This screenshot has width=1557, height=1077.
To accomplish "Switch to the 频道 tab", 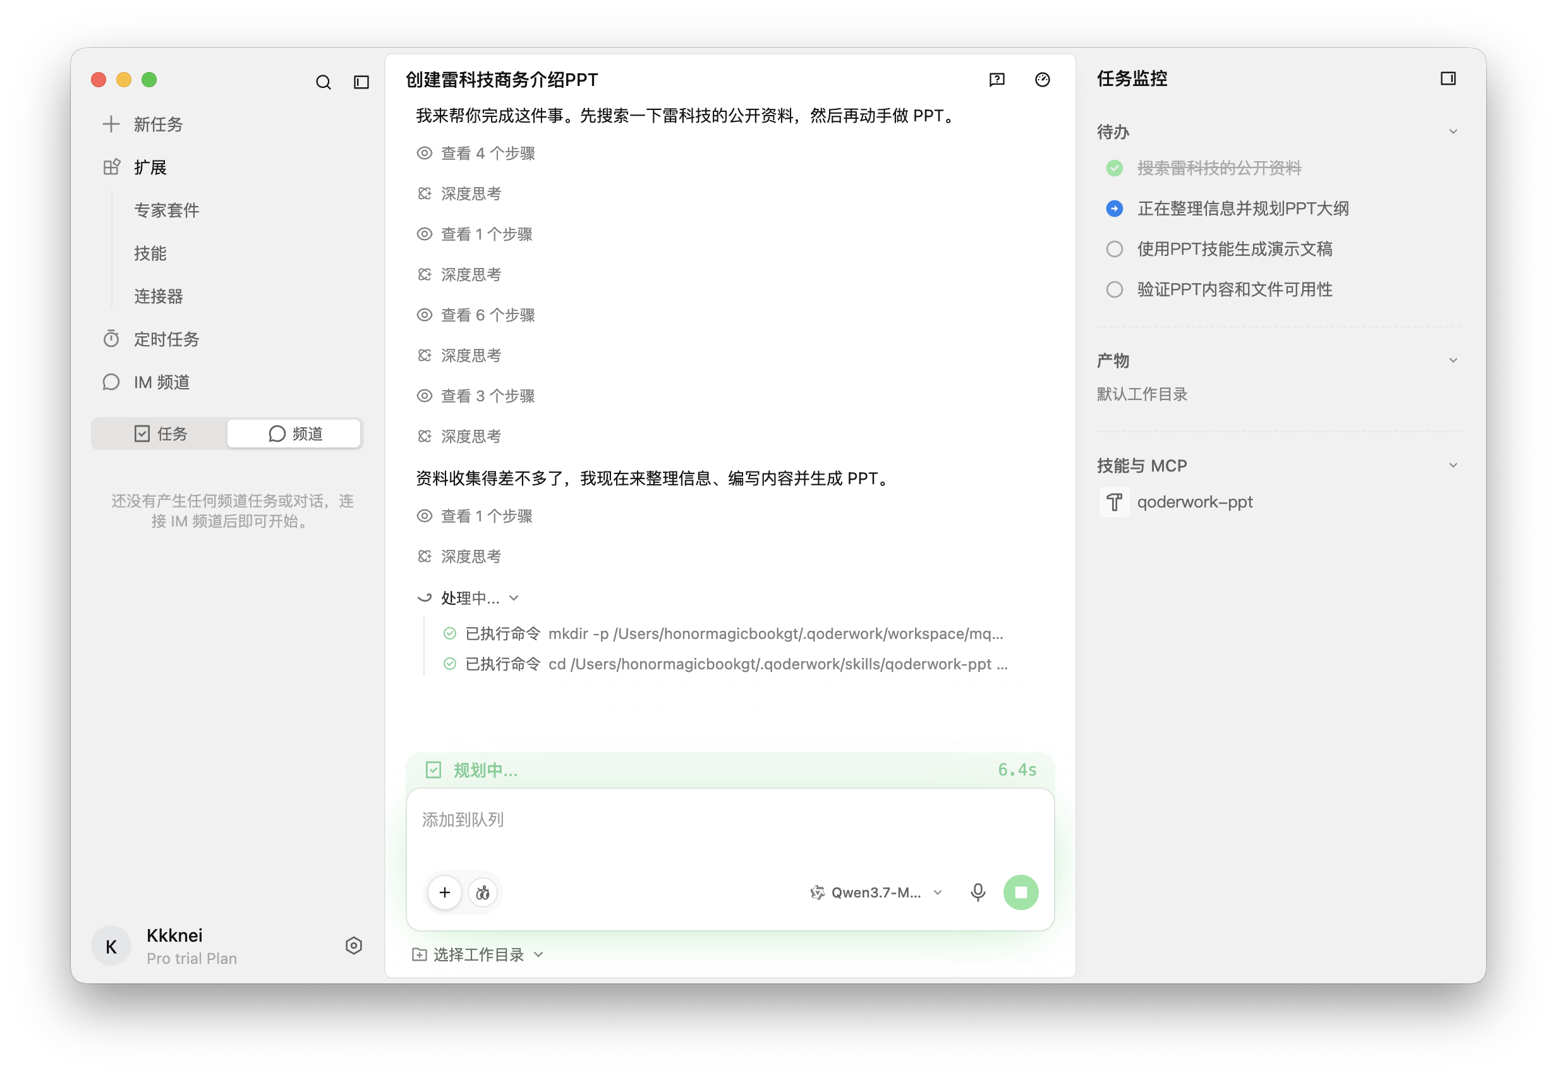I will tap(295, 433).
